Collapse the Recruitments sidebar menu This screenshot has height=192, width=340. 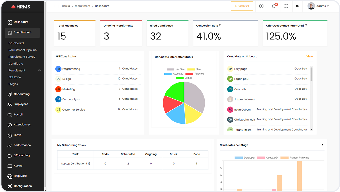22,32
